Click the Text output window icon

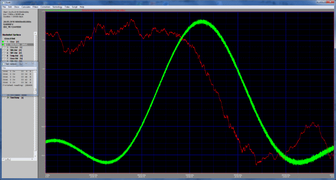tap(3, 64)
